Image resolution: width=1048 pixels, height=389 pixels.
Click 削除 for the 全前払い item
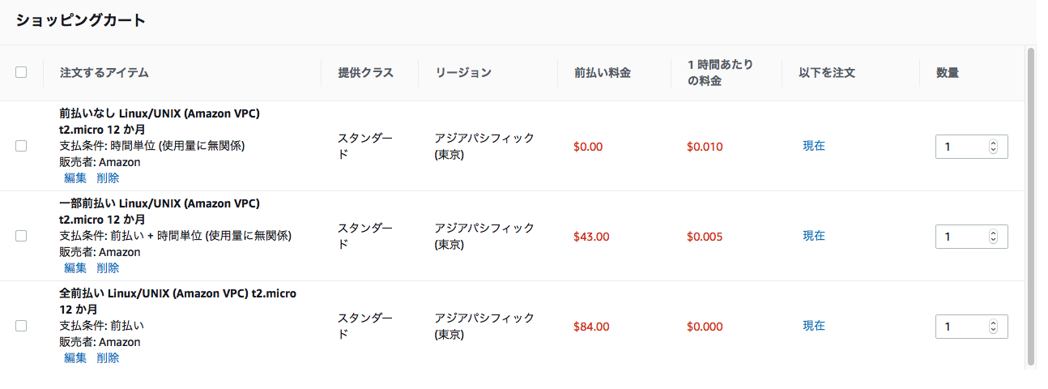click(x=108, y=358)
